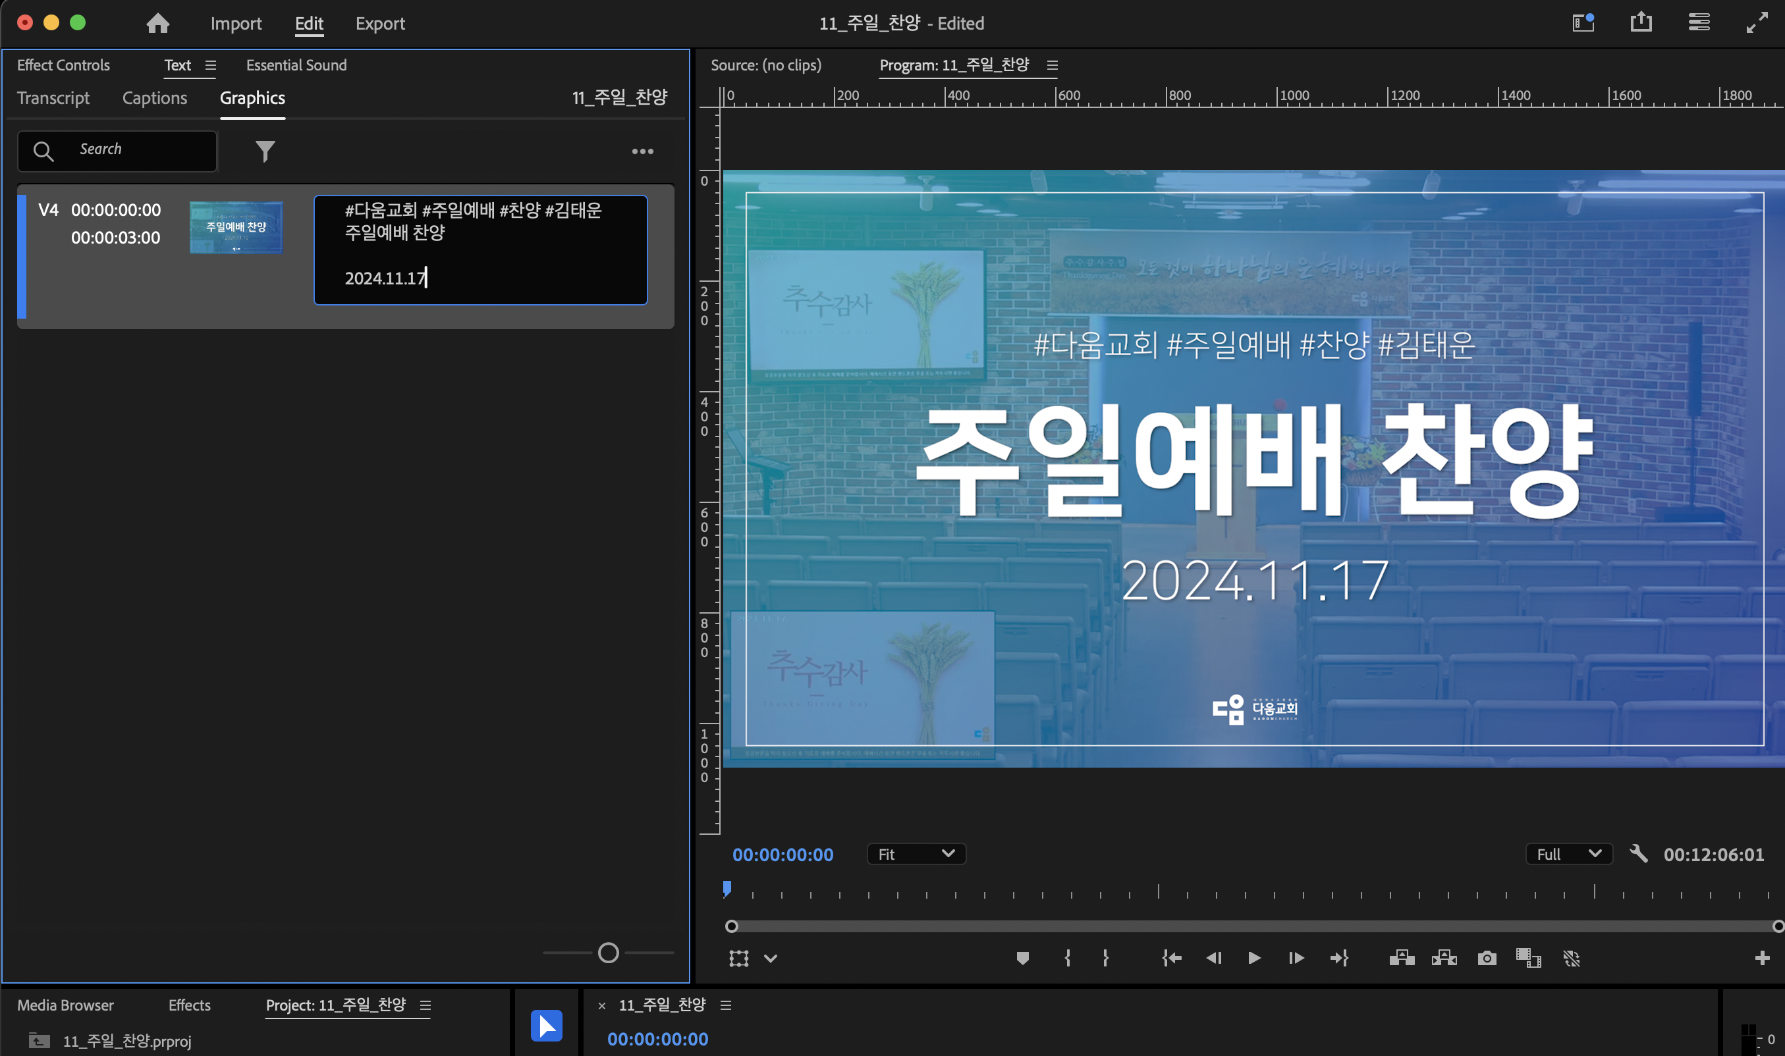This screenshot has height=1056, width=1785.
Task: Open the wrench settings icon
Action: 1638,854
